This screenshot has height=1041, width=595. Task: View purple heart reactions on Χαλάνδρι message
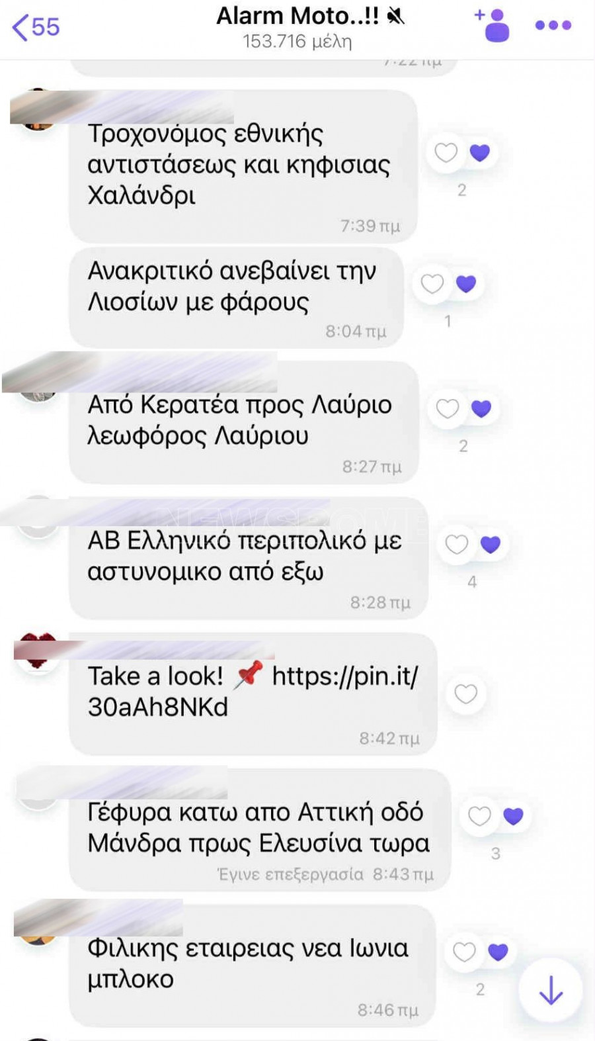point(480,152)
